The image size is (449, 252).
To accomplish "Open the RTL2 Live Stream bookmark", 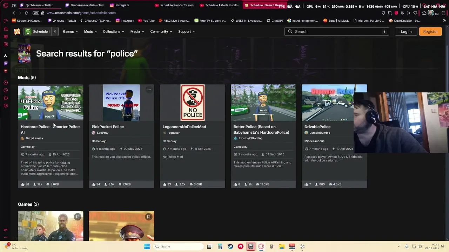I will [174, 21].
